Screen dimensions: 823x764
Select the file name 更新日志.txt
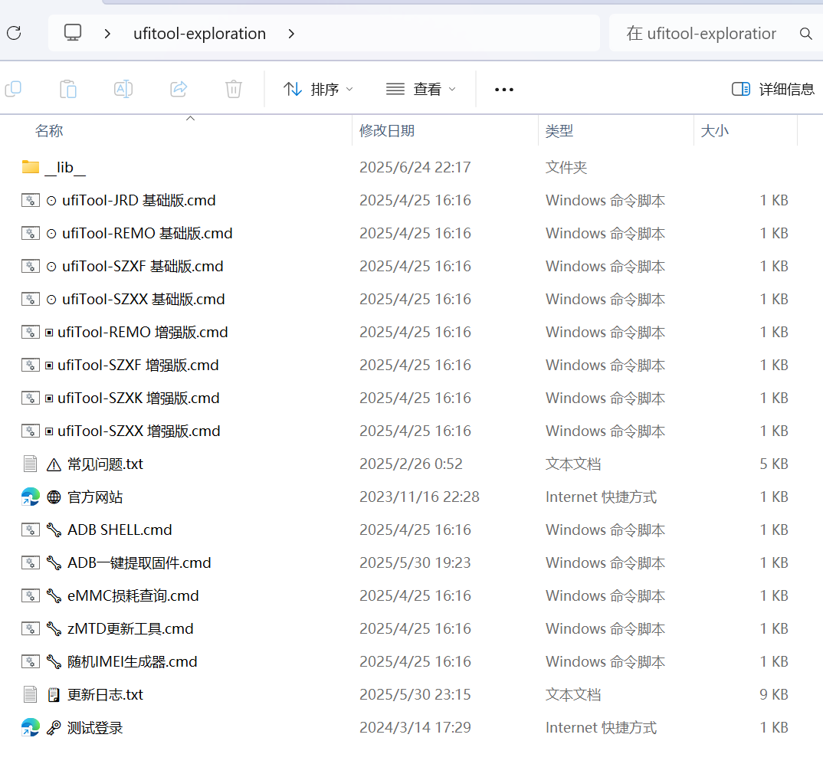[x=105, y=694]
